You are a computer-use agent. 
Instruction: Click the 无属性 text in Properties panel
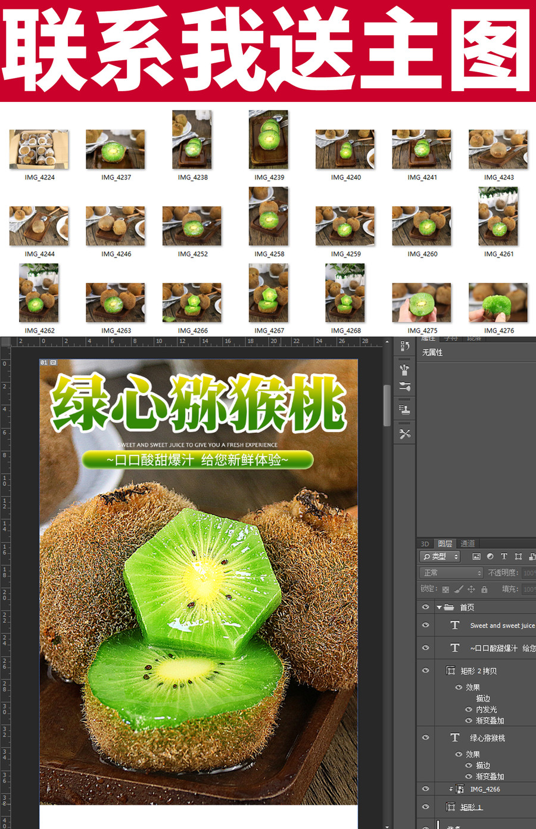coord(432,353)
